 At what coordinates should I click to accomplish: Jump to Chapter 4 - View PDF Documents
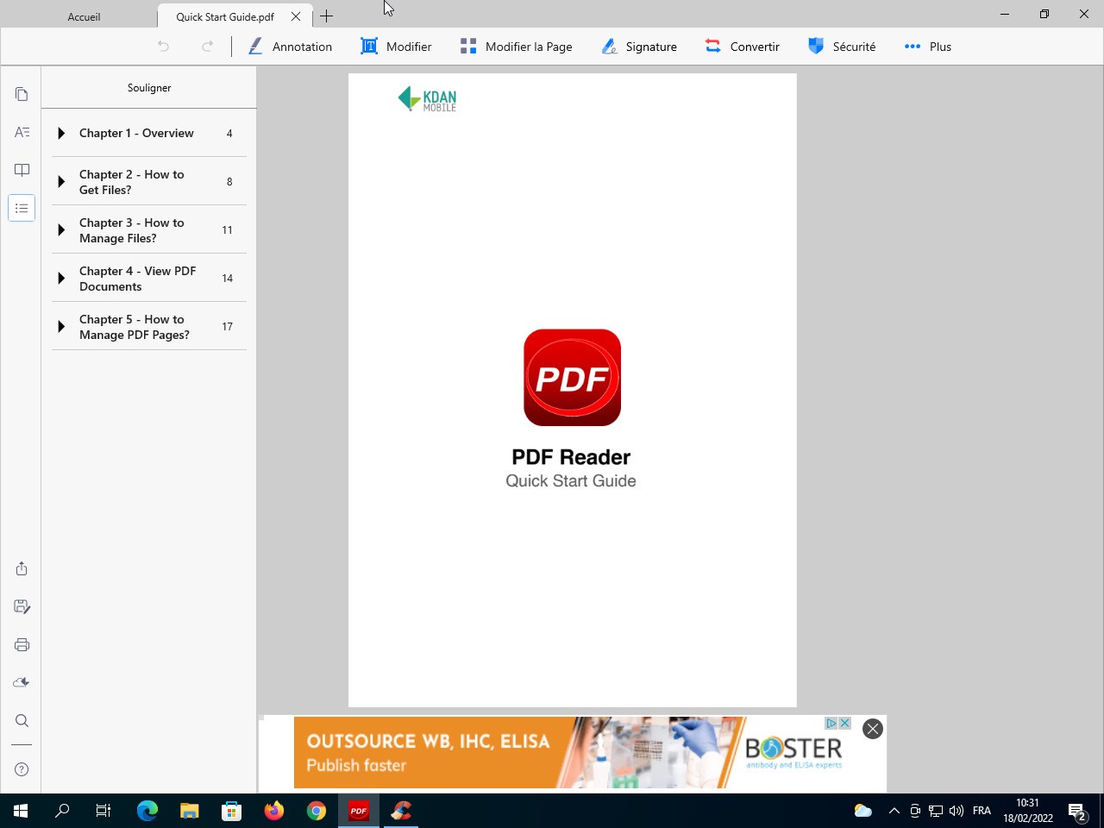pyautogui.click(x=137, y=279)
